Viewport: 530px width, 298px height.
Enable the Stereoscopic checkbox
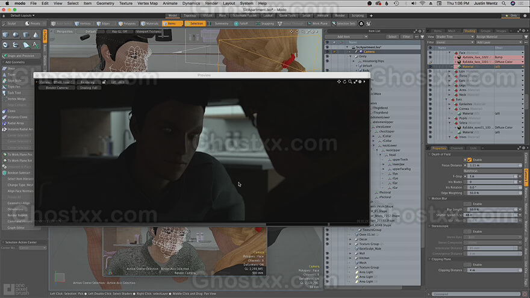tap(467, 232)
